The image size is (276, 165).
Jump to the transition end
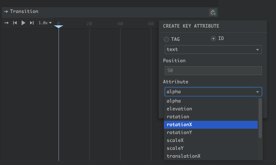coord(32,23)
